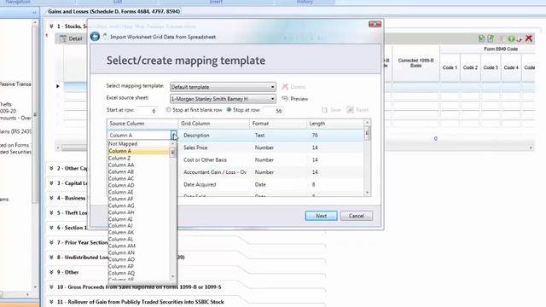Open the Excel source sheet dropdown
This screenshot has height=307, width=546.
(272, 99)
